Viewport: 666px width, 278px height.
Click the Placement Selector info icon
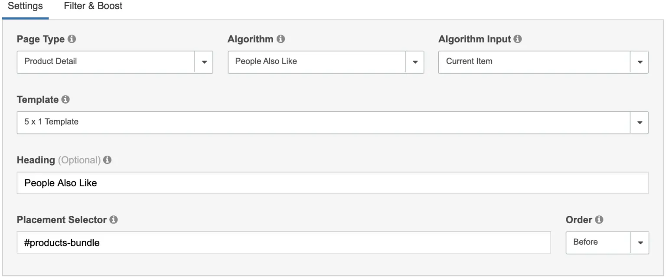point(114,220)
